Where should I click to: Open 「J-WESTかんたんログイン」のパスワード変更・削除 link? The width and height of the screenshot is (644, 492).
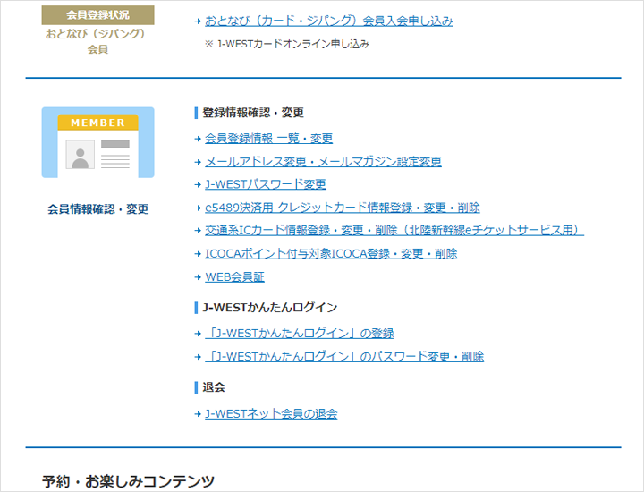click(x=344, y=356)
